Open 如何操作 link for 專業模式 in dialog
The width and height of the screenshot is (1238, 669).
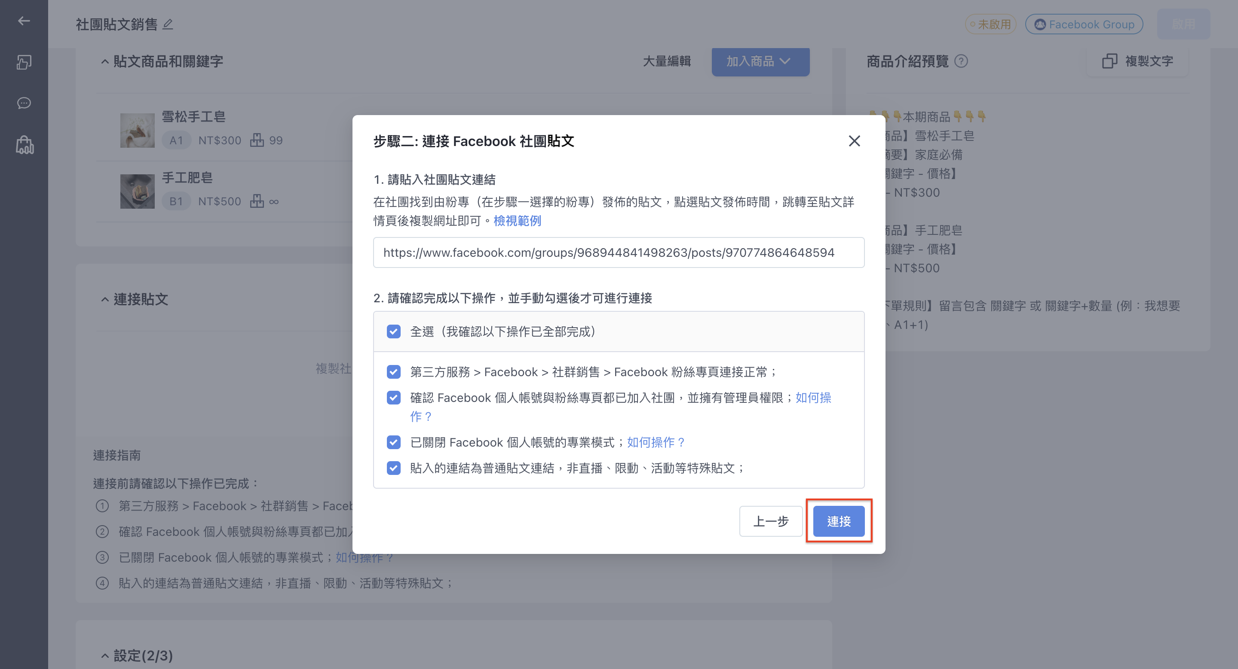click(656, 442)
